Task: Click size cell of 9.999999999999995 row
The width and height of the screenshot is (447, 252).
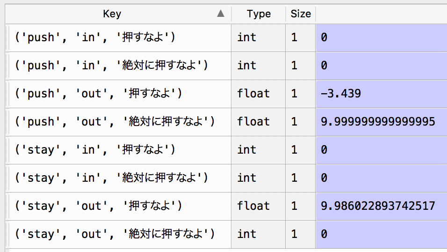Action: pyautogui.click(x=294, y=122)
